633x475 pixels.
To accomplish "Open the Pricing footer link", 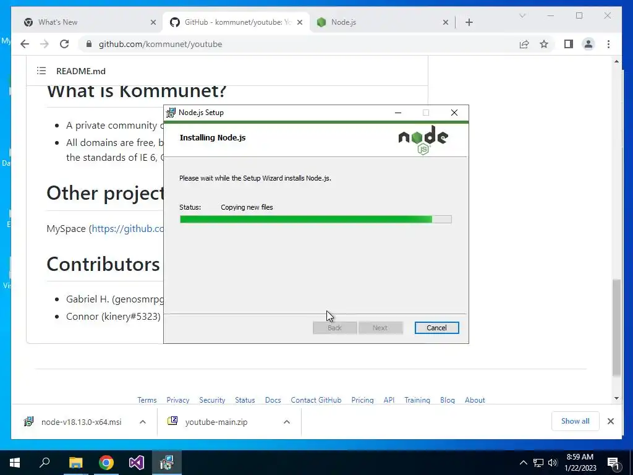I will [x=362, y=400].
